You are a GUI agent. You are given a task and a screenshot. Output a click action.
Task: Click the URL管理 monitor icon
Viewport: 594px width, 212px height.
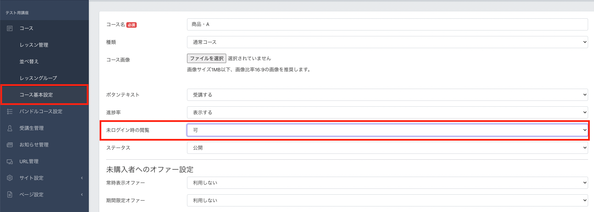point(10,161)
